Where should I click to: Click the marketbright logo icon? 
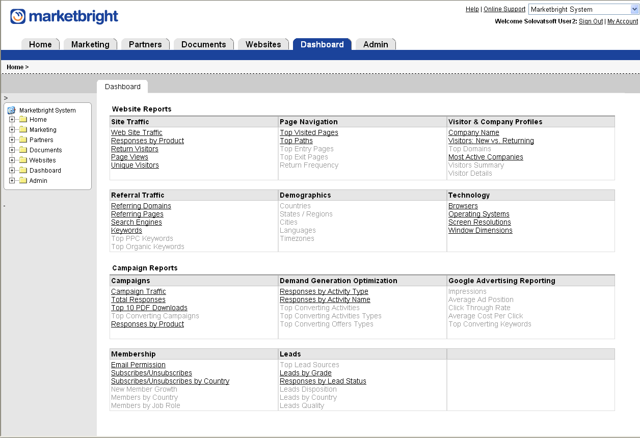pyautogui.click(x=18, y=16)
